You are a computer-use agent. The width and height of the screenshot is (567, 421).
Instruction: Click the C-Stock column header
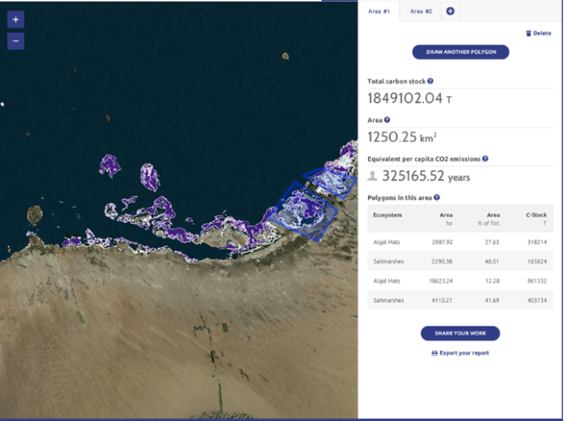tap(536, 217)
